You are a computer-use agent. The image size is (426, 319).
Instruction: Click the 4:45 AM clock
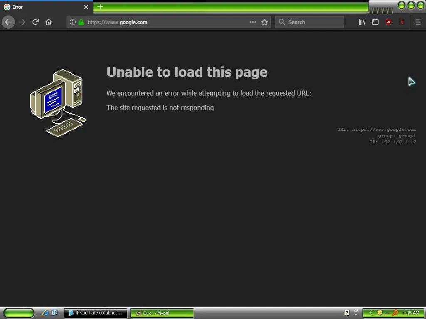point(411,313)
